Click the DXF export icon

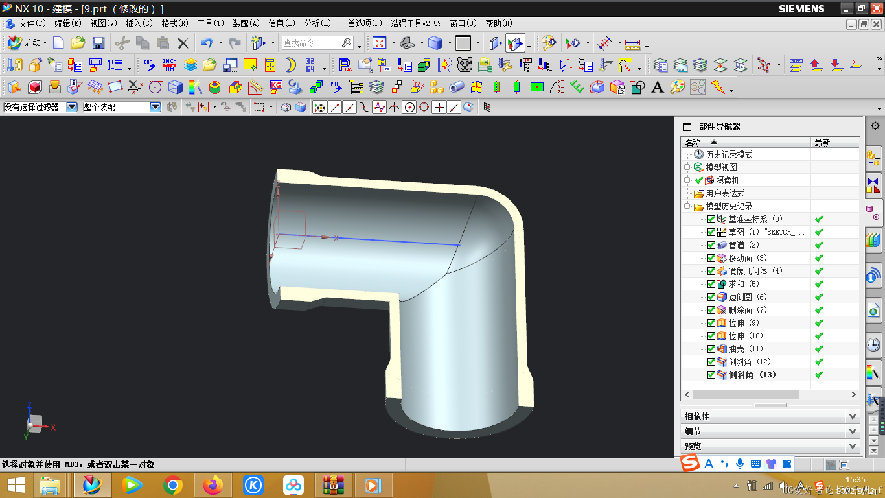click(150, 65)
